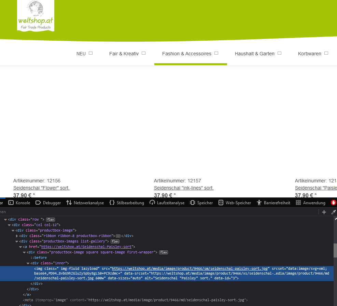This screenshot has width=337, height=306.
Task: Click the Laufzeitanalyse gauge icon
Action: 152,203
